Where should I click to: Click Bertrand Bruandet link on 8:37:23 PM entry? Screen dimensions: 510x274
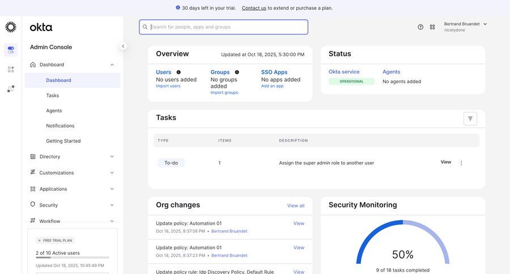229,255
